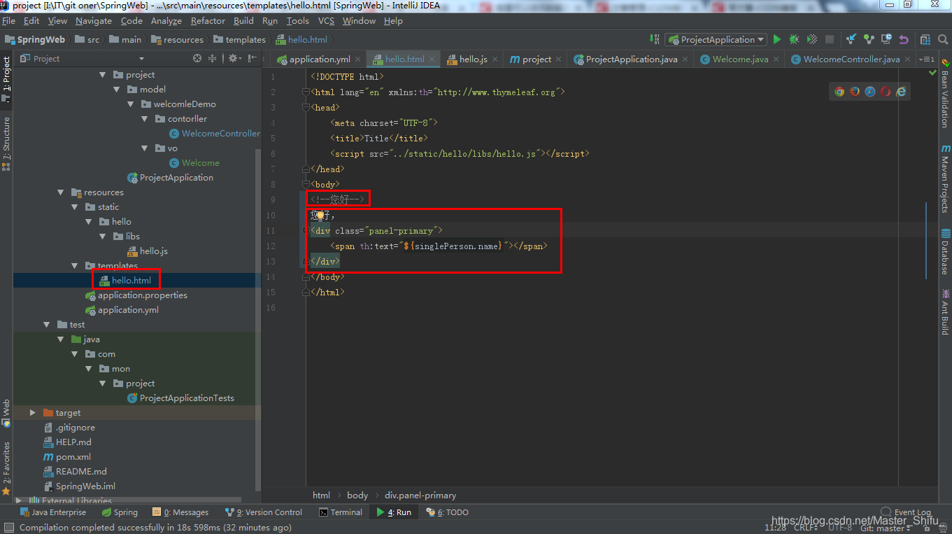Select pom.xml in project tree
The width and height of the screenshot is (952, 534).
coord(67,457)
